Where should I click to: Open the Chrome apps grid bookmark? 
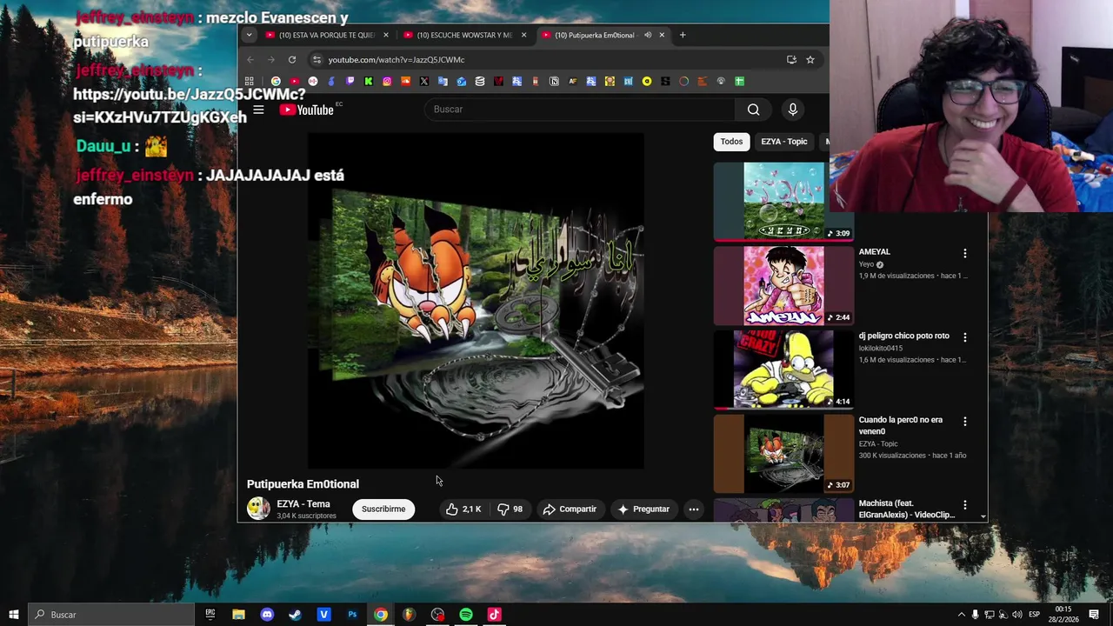[249, 81]
